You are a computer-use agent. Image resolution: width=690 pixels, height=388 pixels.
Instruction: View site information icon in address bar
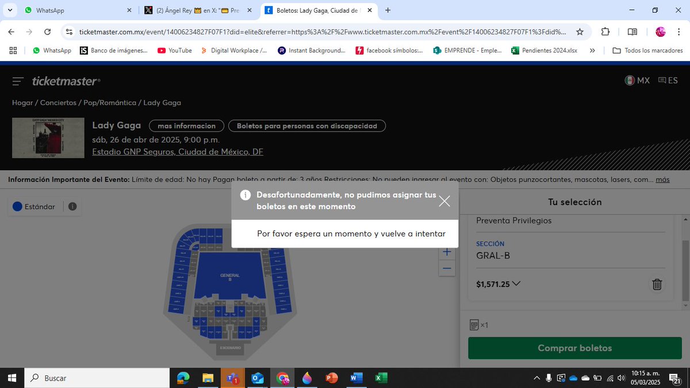(69, 32)
